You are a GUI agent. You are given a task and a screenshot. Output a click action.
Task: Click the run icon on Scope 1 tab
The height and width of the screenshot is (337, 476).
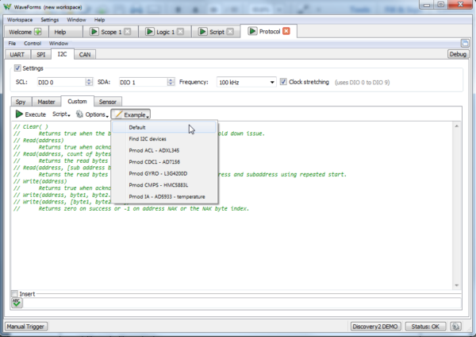pos(94,32)
